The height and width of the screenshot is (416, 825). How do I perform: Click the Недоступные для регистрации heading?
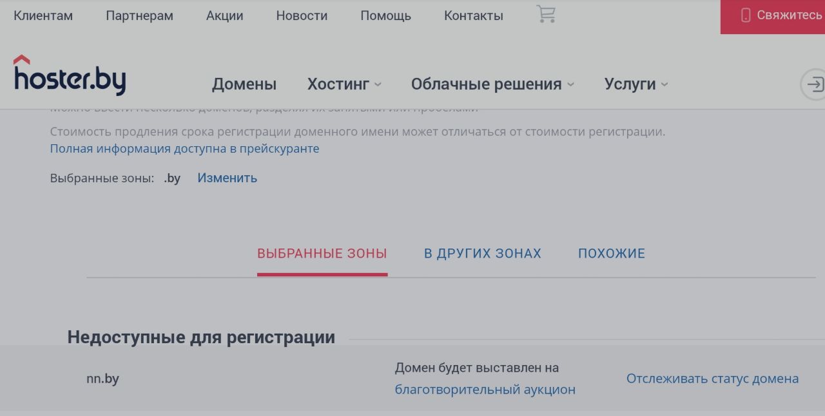[x=201, y=337]
